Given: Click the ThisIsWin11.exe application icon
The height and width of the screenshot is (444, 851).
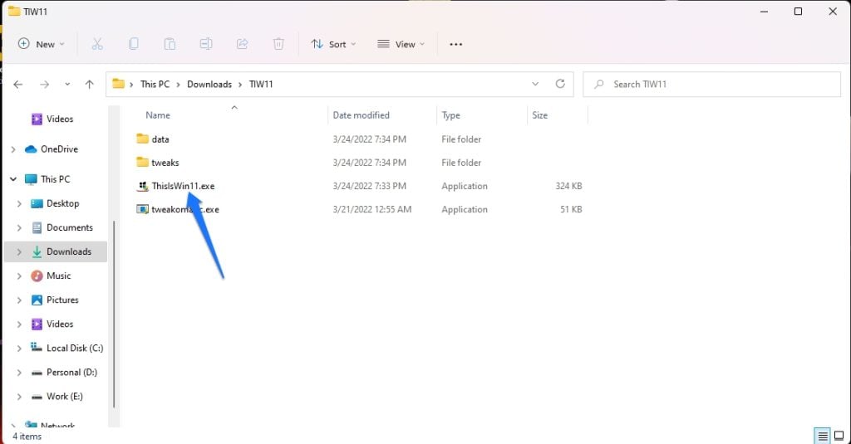Looking at the screenshot, I should point(142,186).
